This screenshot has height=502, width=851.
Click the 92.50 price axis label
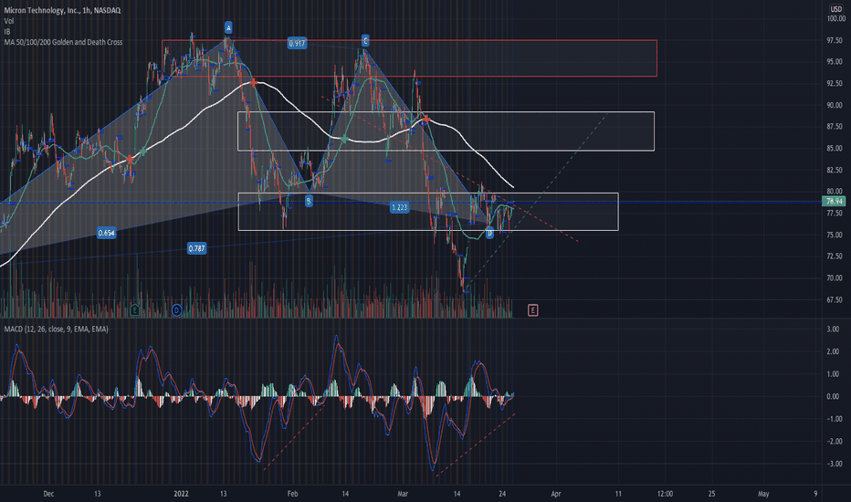(835, 83)
